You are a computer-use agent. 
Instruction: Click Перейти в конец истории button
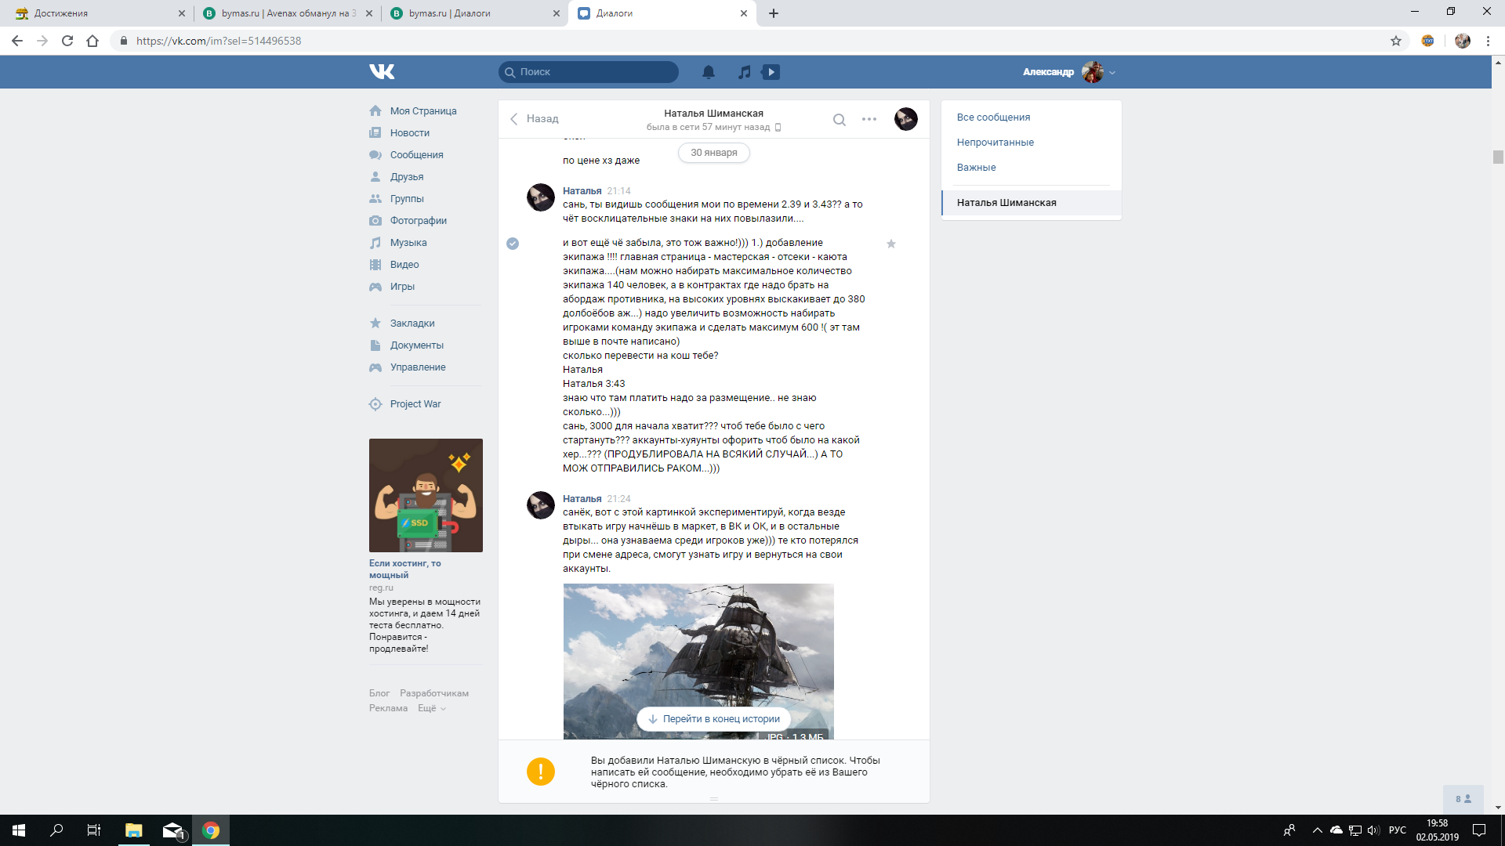(x=713, y=719)
